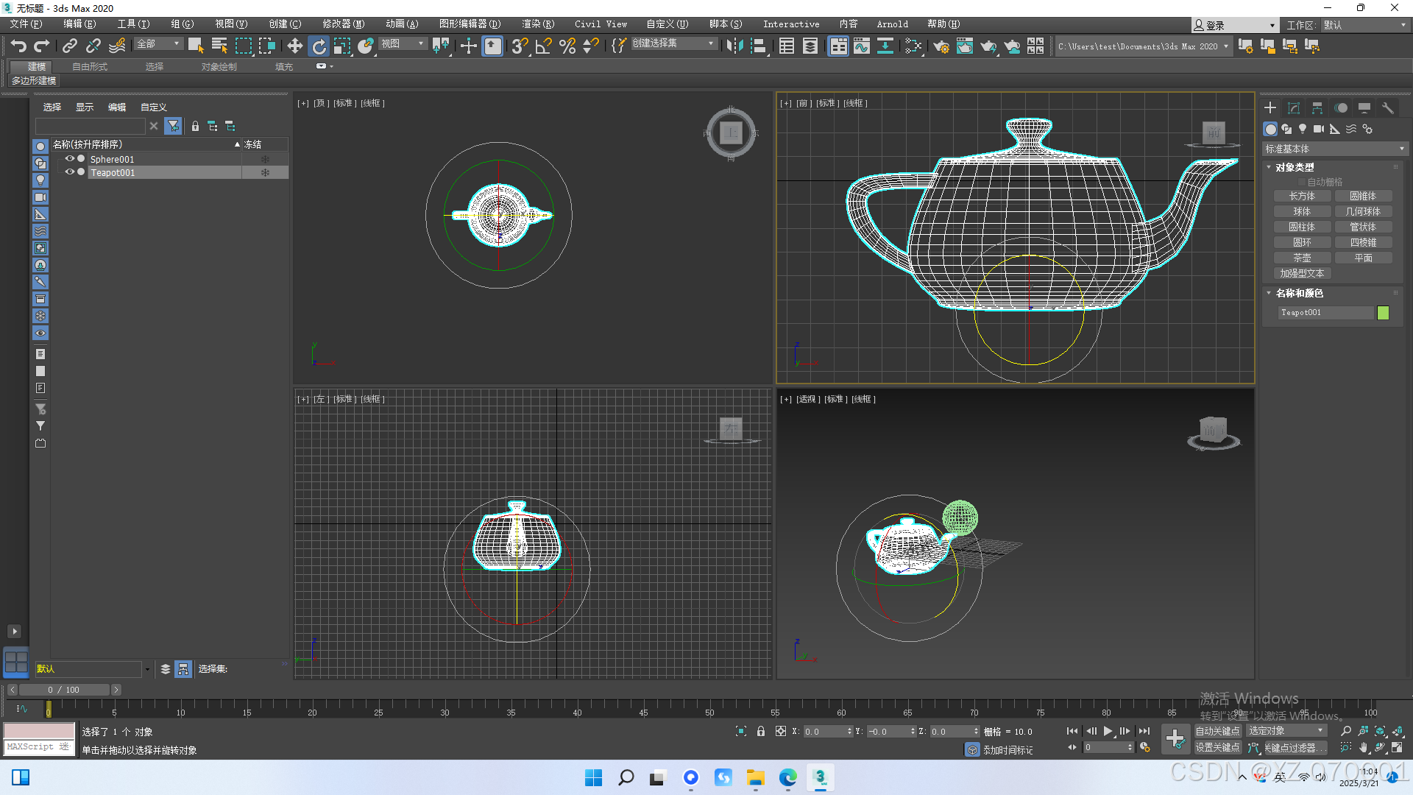Screen dimensions: 1413x795
Task: Click the Undo arrow icon
Action: click(18, 46)
